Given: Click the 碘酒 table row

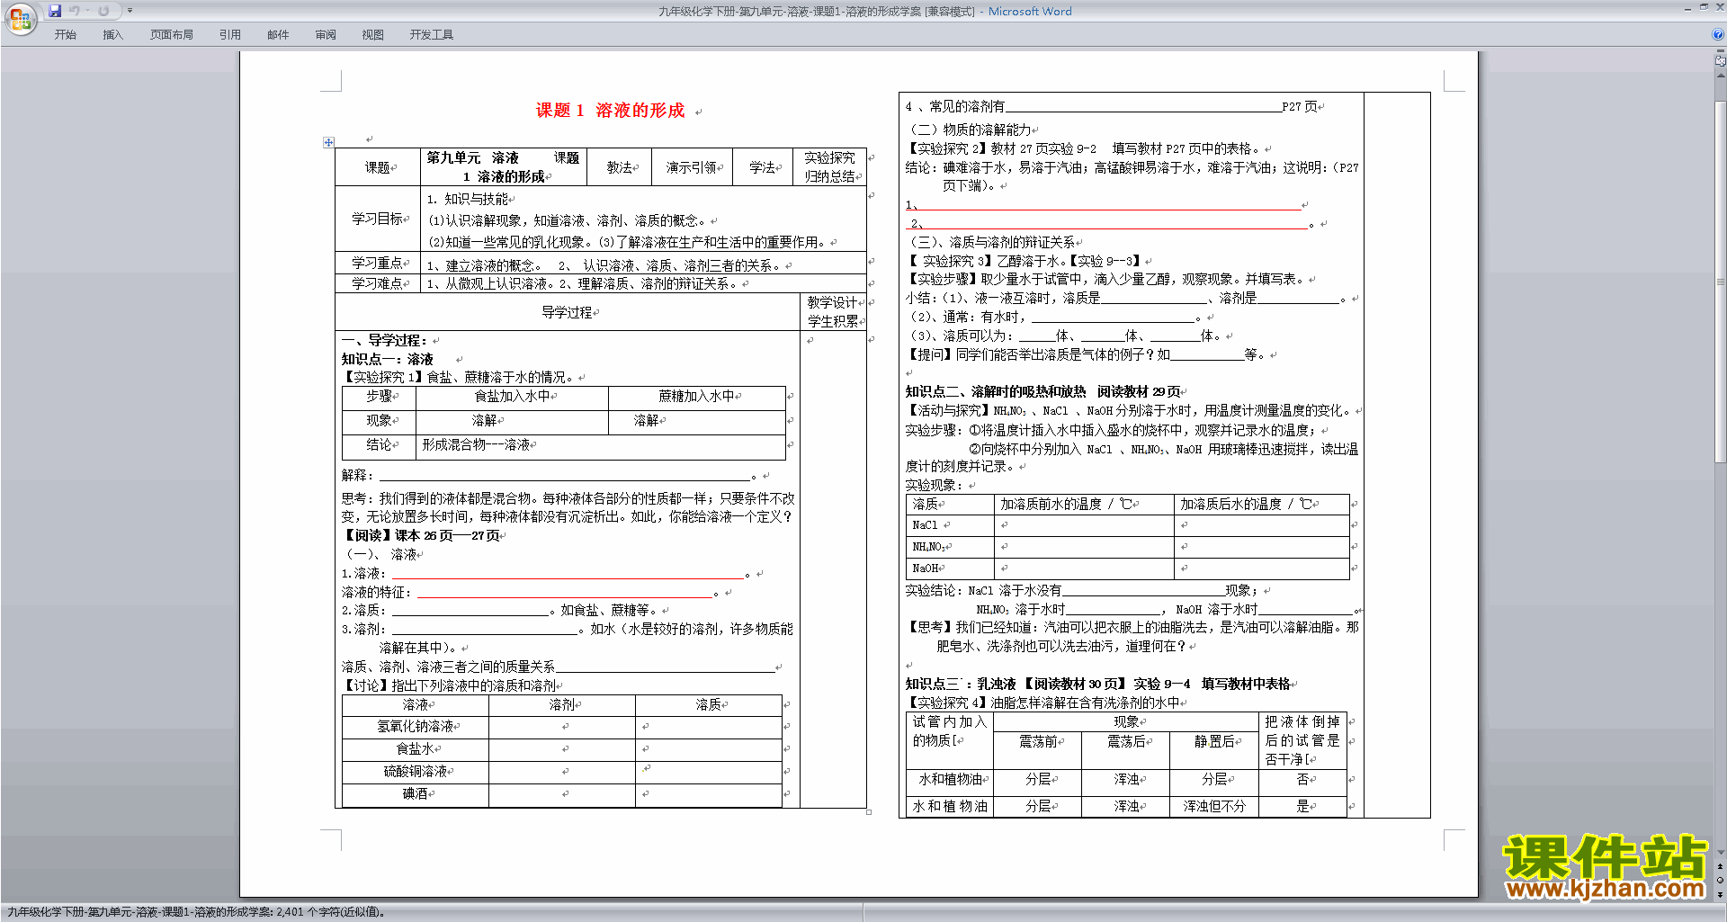Looking at the screenshot, I should pos(562,794).
